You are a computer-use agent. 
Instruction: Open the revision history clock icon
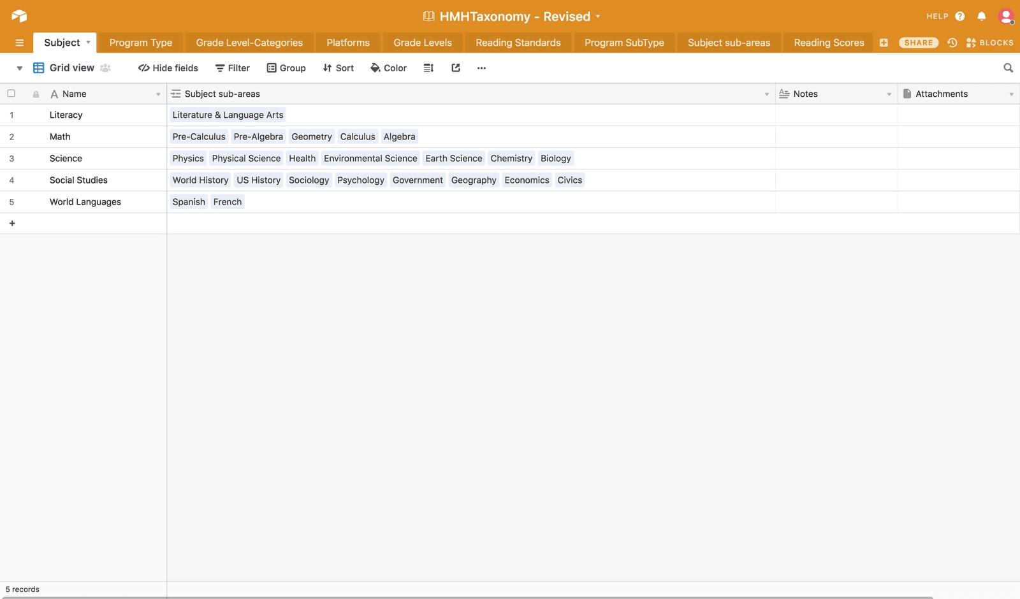pyautogui.click(x=952, y=43)
